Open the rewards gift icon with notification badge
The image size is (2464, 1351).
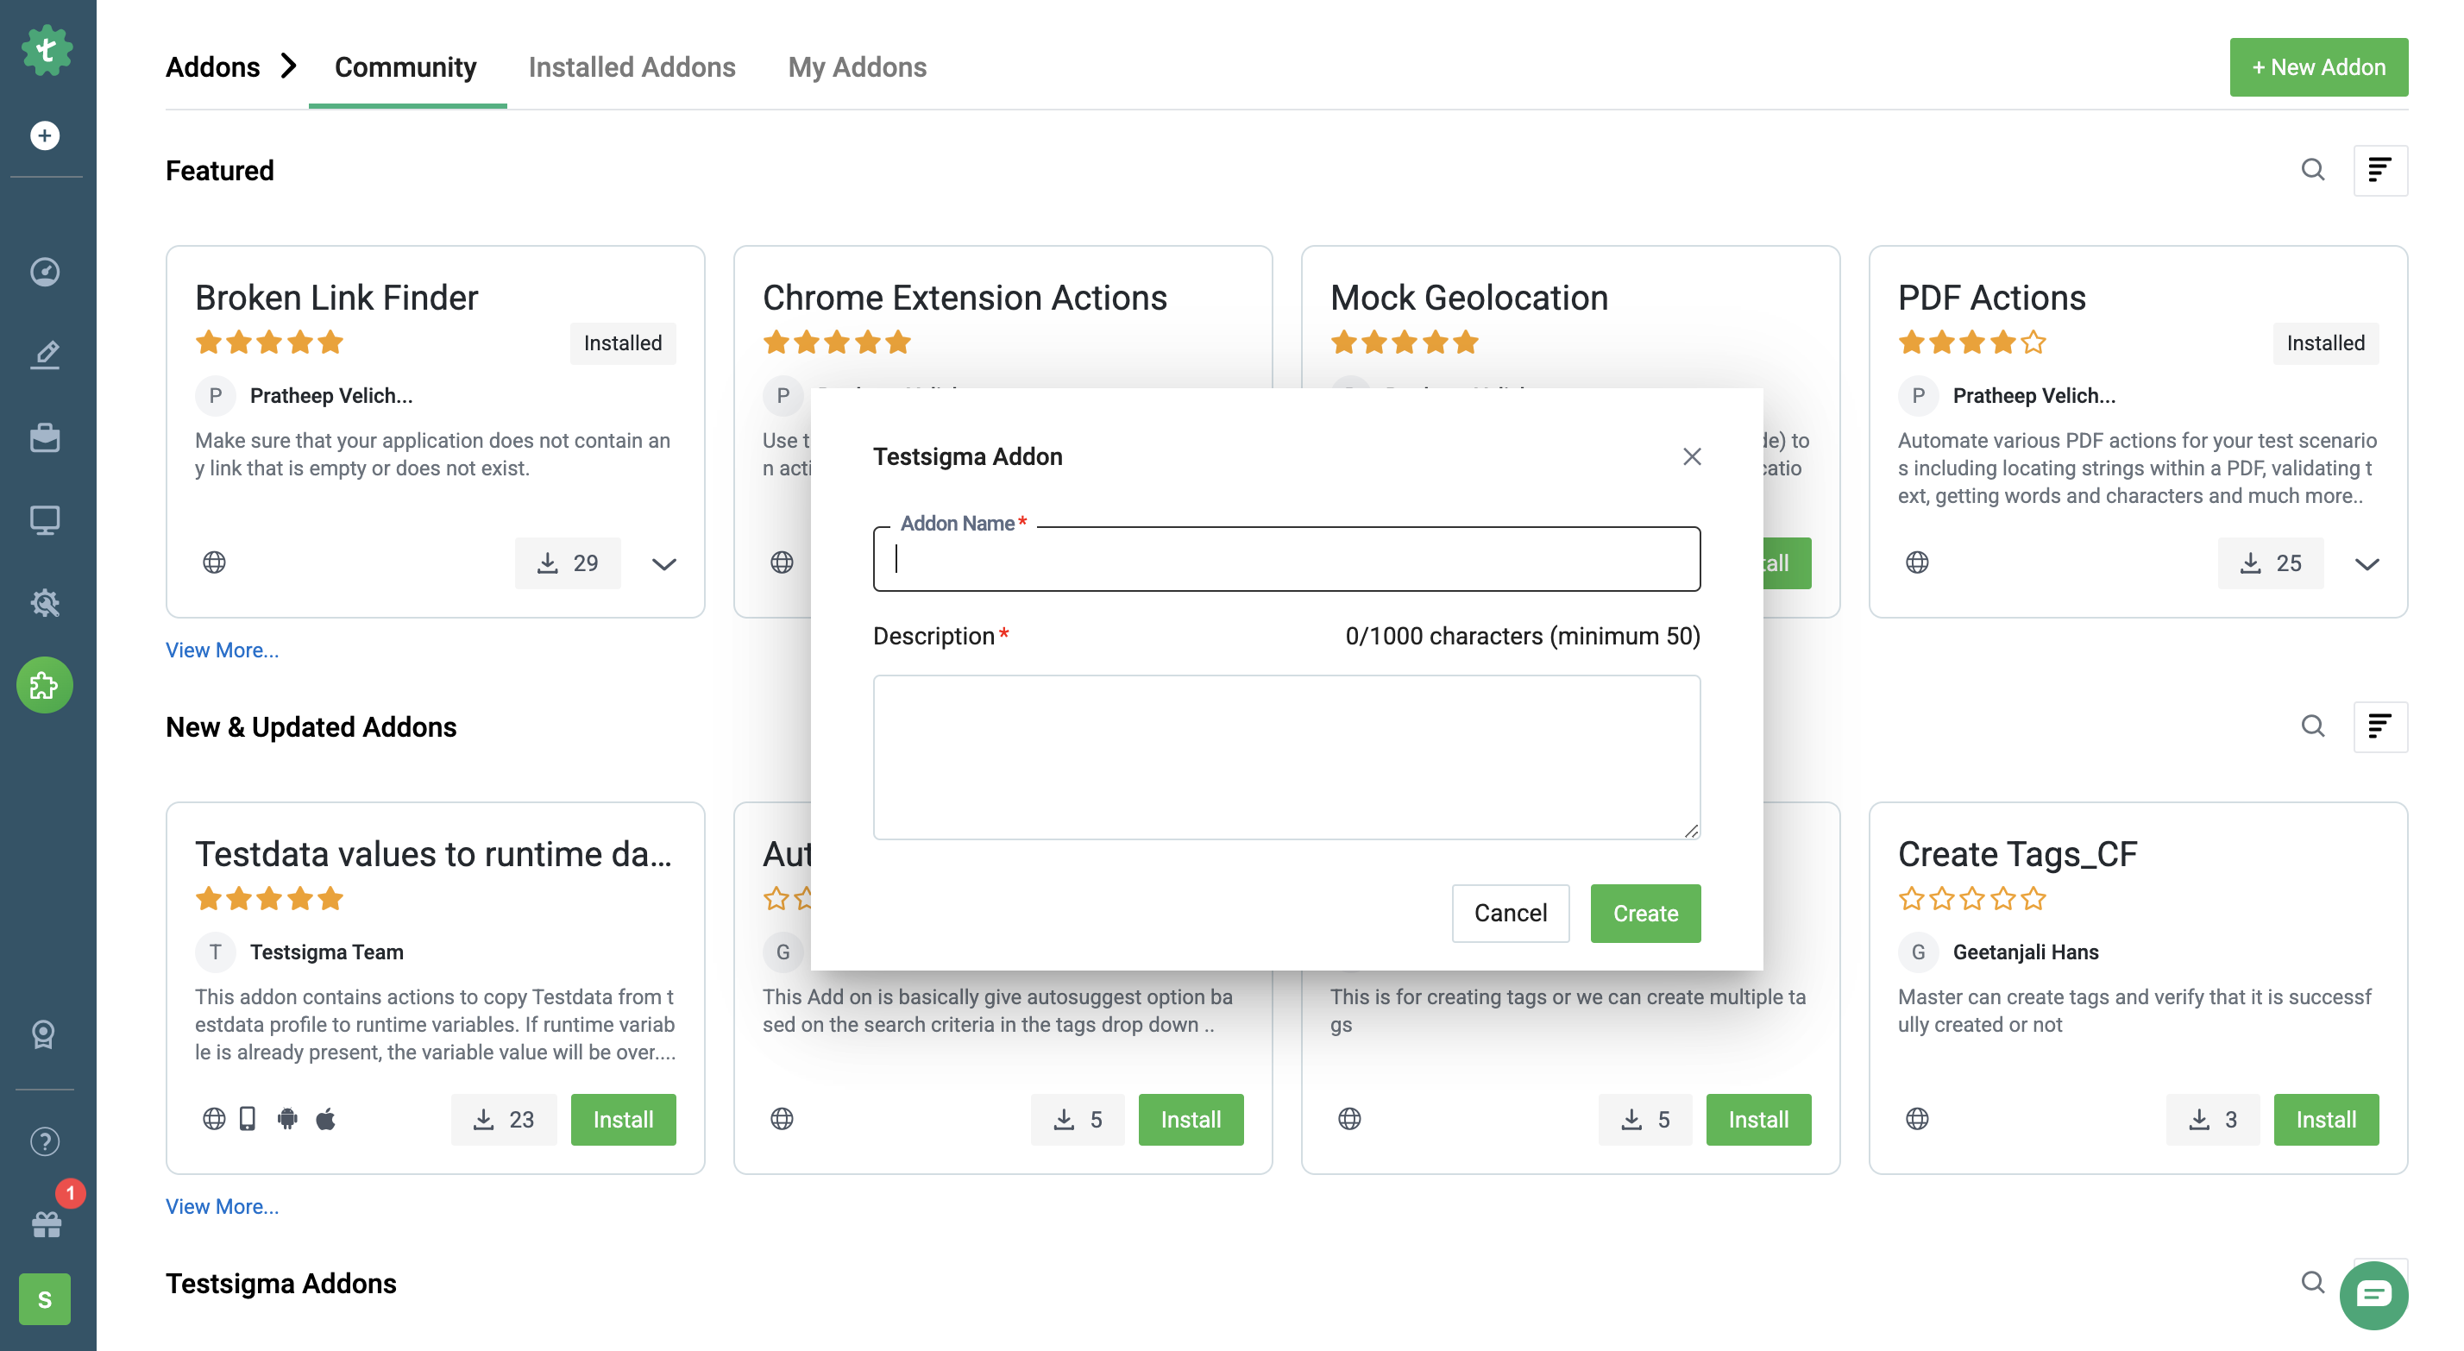point(44,1222)
